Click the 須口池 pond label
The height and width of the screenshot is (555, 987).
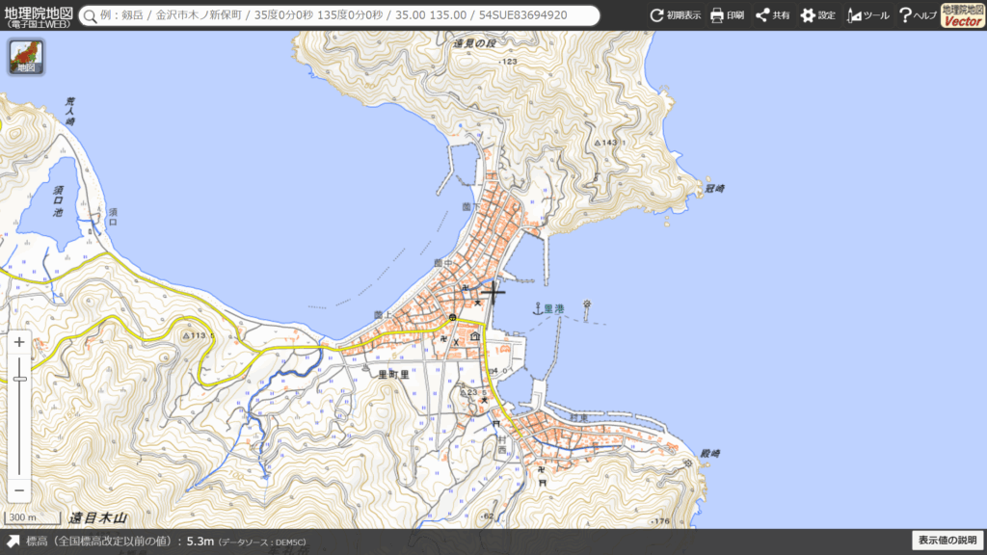(58, 200)
